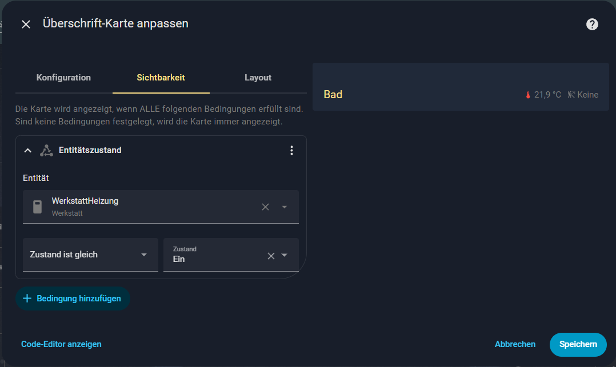Open the three-dot menu of Entitätszustand
Image resolution: width=616 pixels, height=367 pixels.
tap(291, 150)
